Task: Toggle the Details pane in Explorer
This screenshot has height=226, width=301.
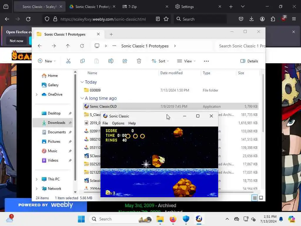Action: point(249,61)
